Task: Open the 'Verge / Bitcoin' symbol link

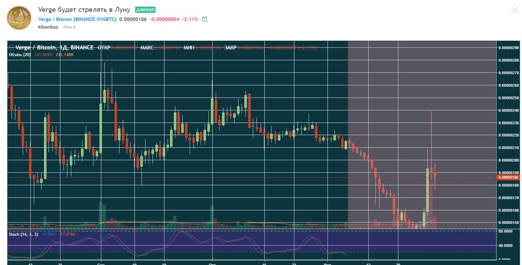Action: (55, 19)
